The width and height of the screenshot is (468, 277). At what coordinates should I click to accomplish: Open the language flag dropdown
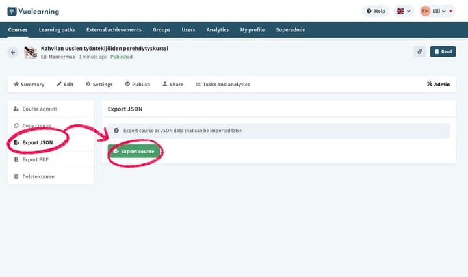pyautogui.click(x=404, y=11)
